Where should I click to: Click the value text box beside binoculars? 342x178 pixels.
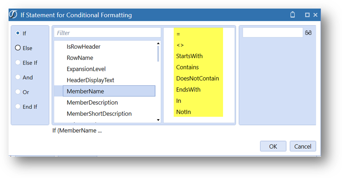tap(273, 32)
